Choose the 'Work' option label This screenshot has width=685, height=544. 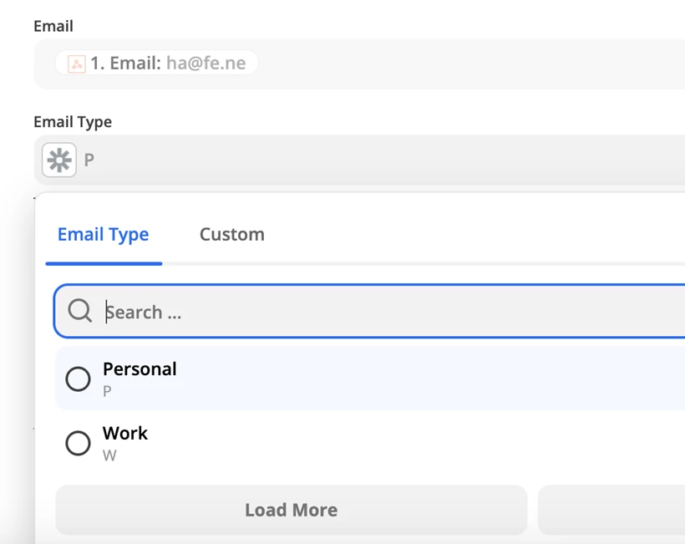pyautogui.click(x=125, y=433)
